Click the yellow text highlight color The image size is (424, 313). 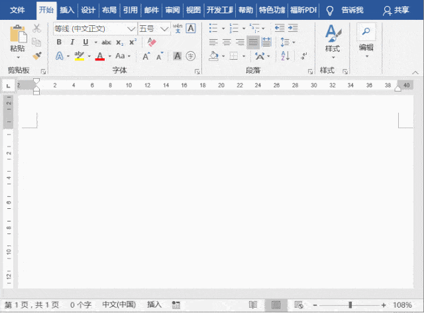pos(79,56)
